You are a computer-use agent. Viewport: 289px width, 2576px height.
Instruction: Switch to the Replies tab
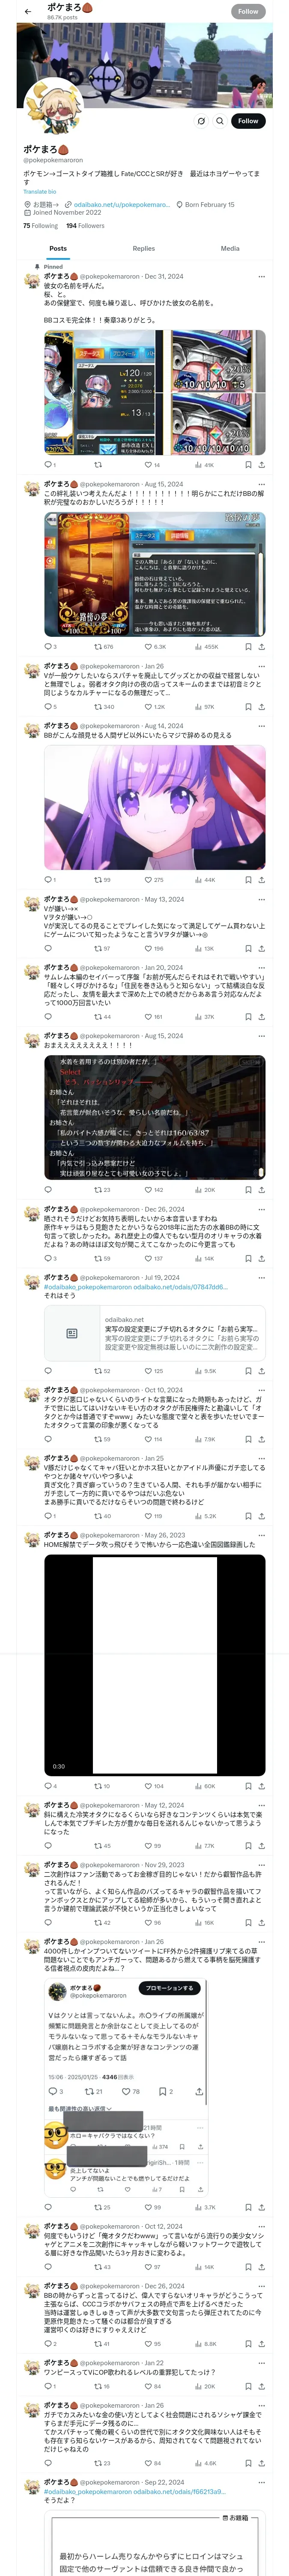(x=143, y=248)
